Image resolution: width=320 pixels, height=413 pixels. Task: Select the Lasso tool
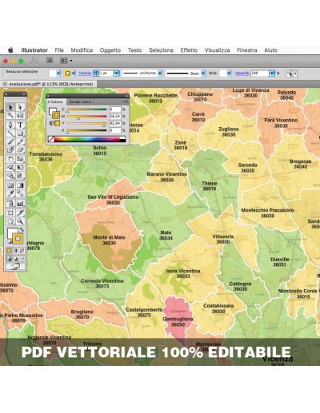click(20, 115)
